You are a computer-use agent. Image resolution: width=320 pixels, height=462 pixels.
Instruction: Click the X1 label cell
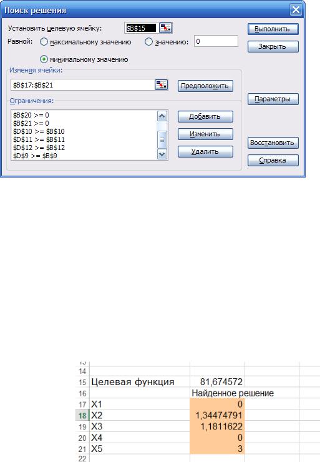click(139, 404)
